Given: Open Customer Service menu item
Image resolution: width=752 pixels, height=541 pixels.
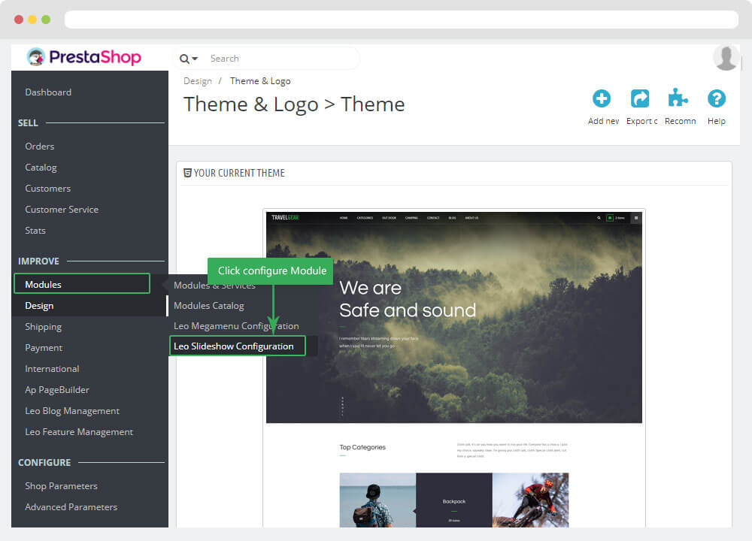Looking at the screenshot, I should point(62,210).
